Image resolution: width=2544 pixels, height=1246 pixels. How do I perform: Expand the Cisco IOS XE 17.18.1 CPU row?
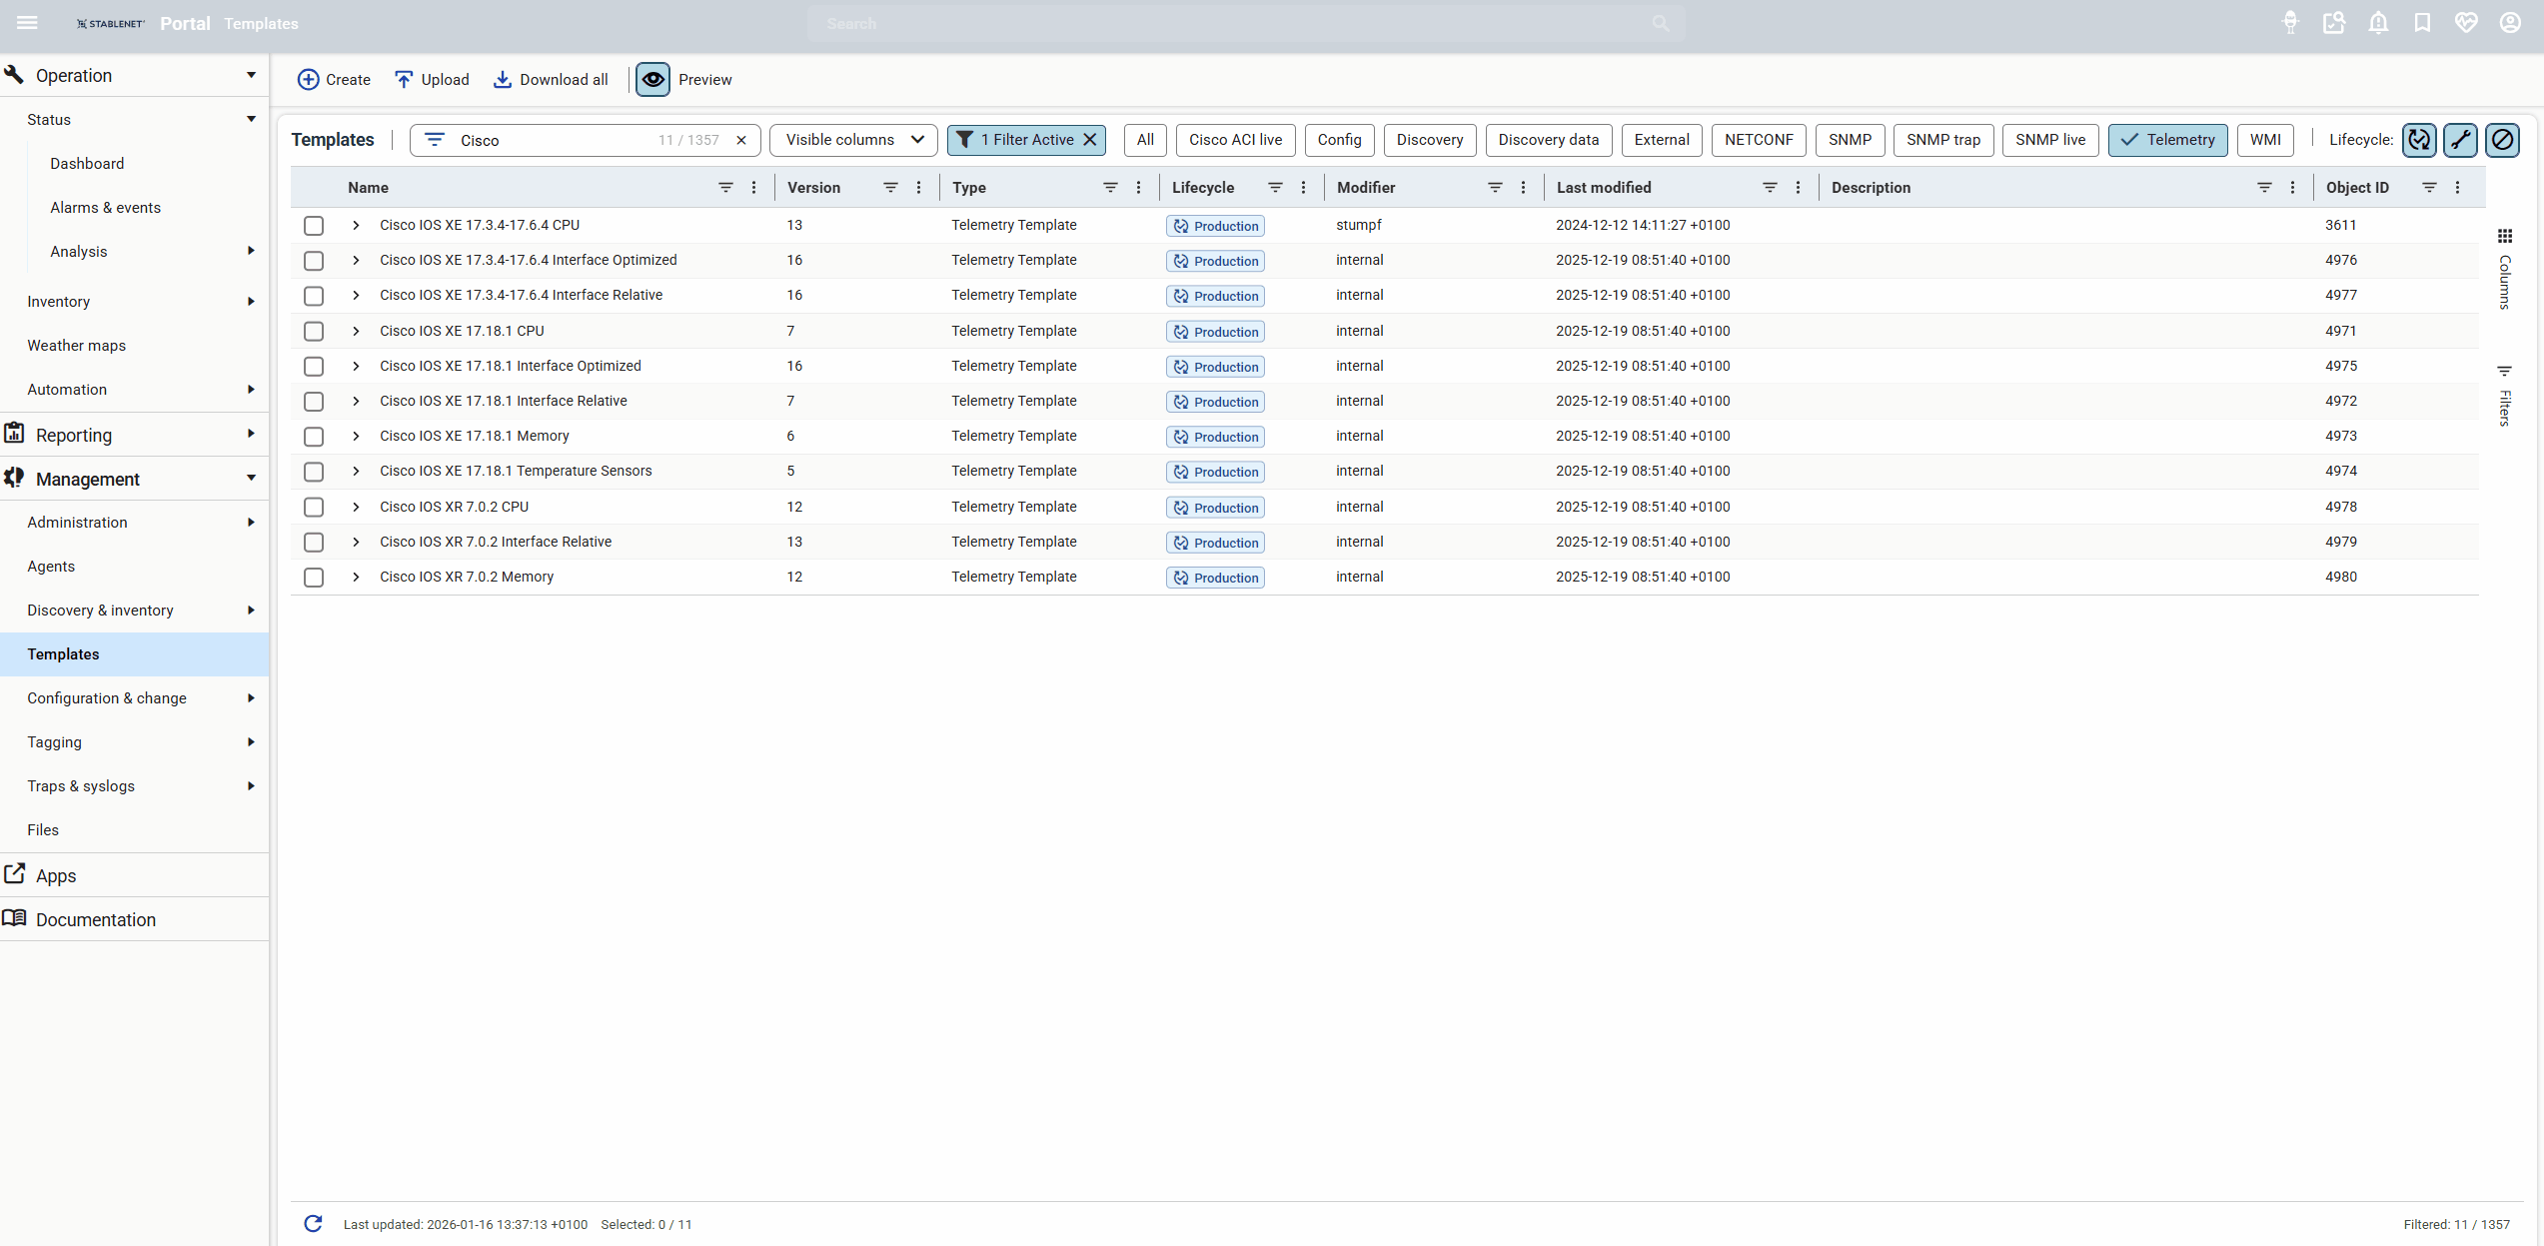pyautogui.click(x=356, y=331)
